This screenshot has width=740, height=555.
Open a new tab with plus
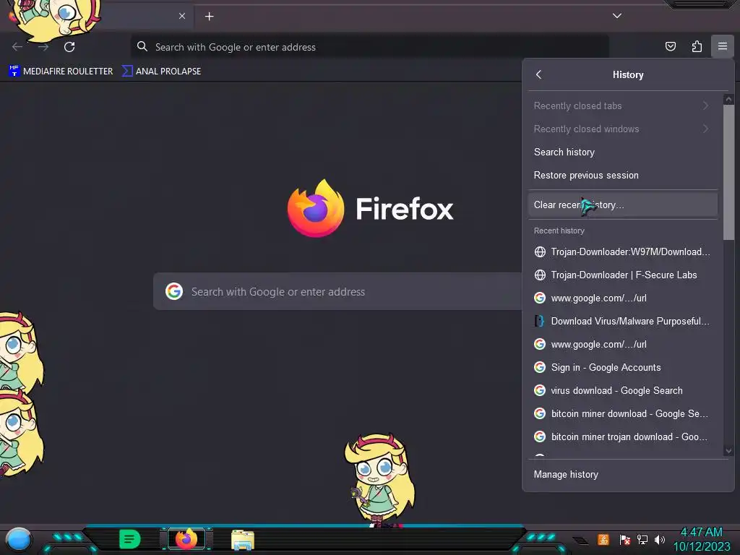(x=209, y=17)
